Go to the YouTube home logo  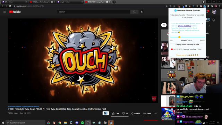pyautogui.click(x=15, y=12)
